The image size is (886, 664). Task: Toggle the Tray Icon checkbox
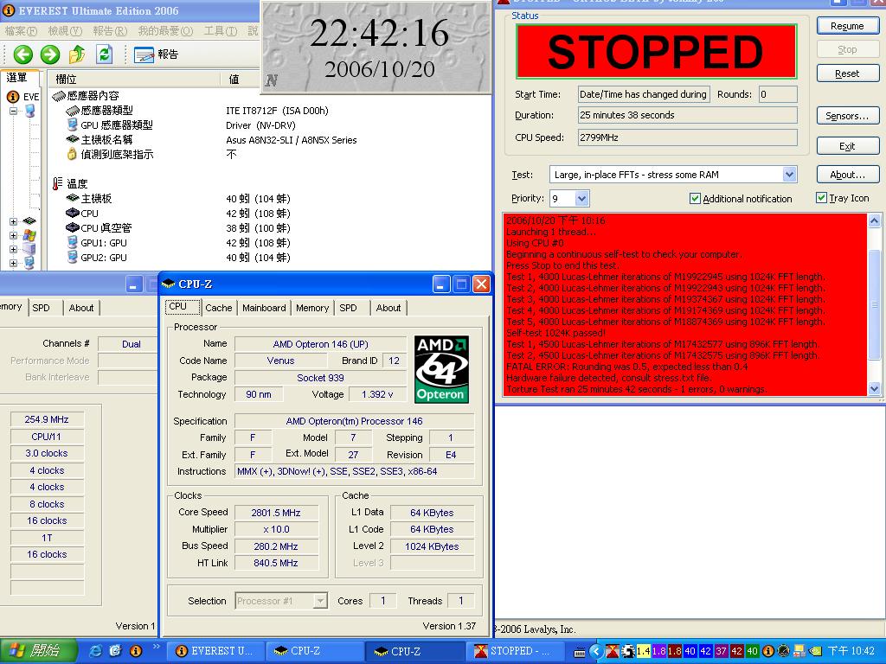(x=822, y=198)
